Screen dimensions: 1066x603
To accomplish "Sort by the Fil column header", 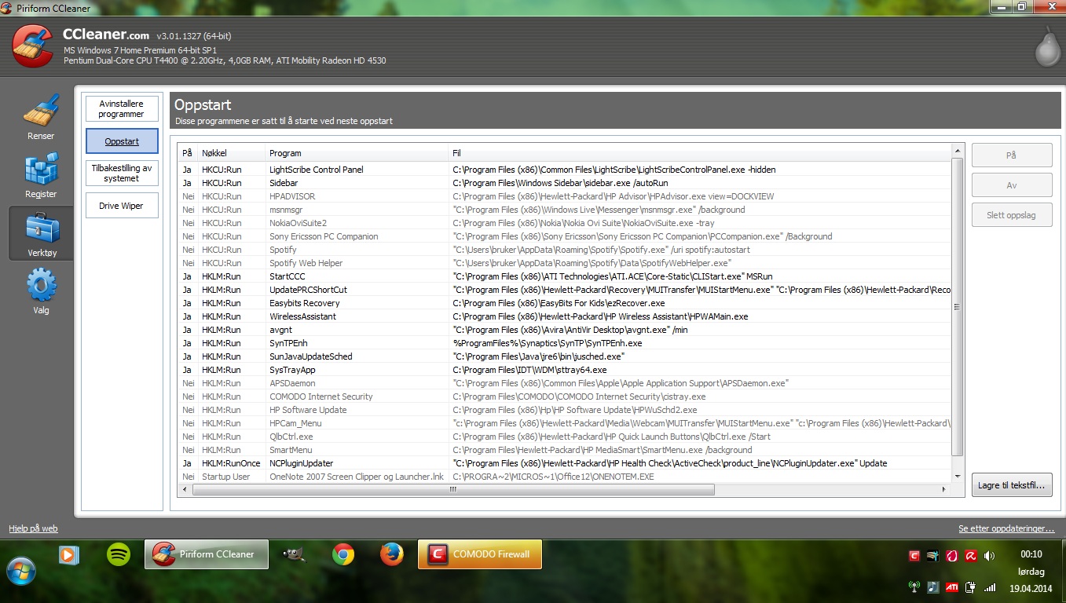I will click(699, 153).
